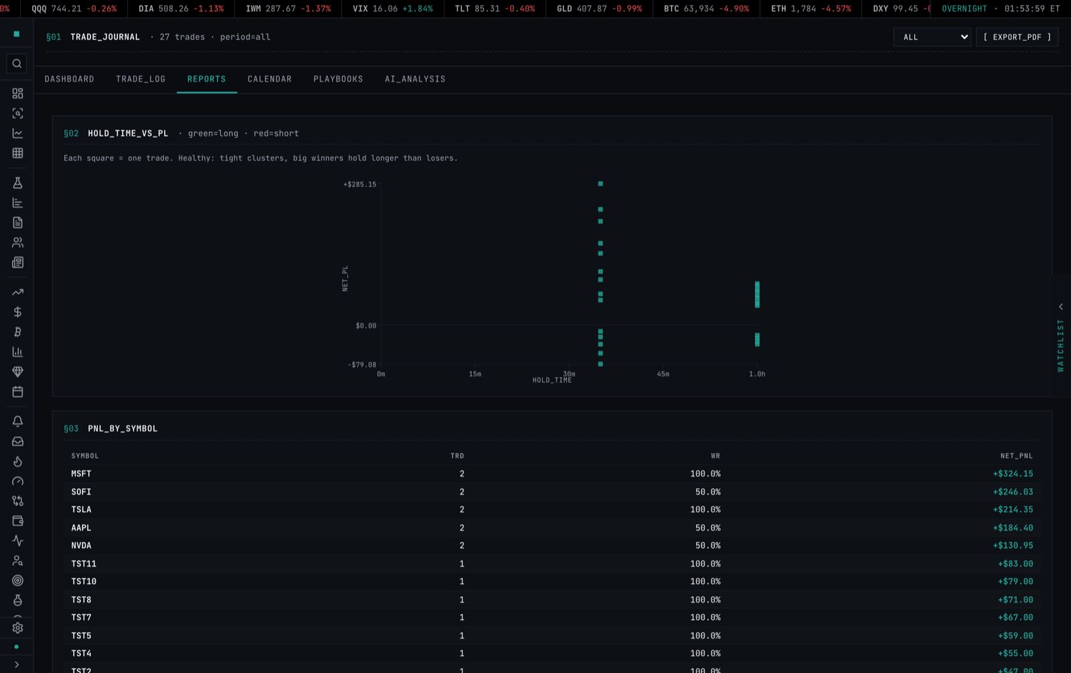The height and width of the screenshot is (673, 1071).
Task: Click the VIX ticker in top tape
Action: point(393,9)
